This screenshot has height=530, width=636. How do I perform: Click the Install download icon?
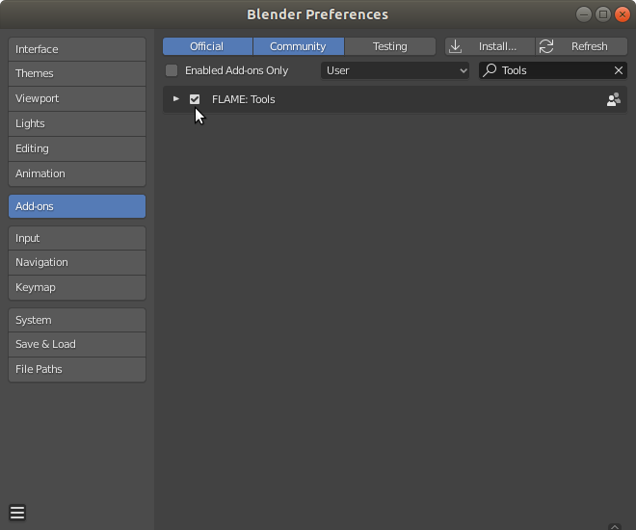pyautogui.click(x=456, y=46)
